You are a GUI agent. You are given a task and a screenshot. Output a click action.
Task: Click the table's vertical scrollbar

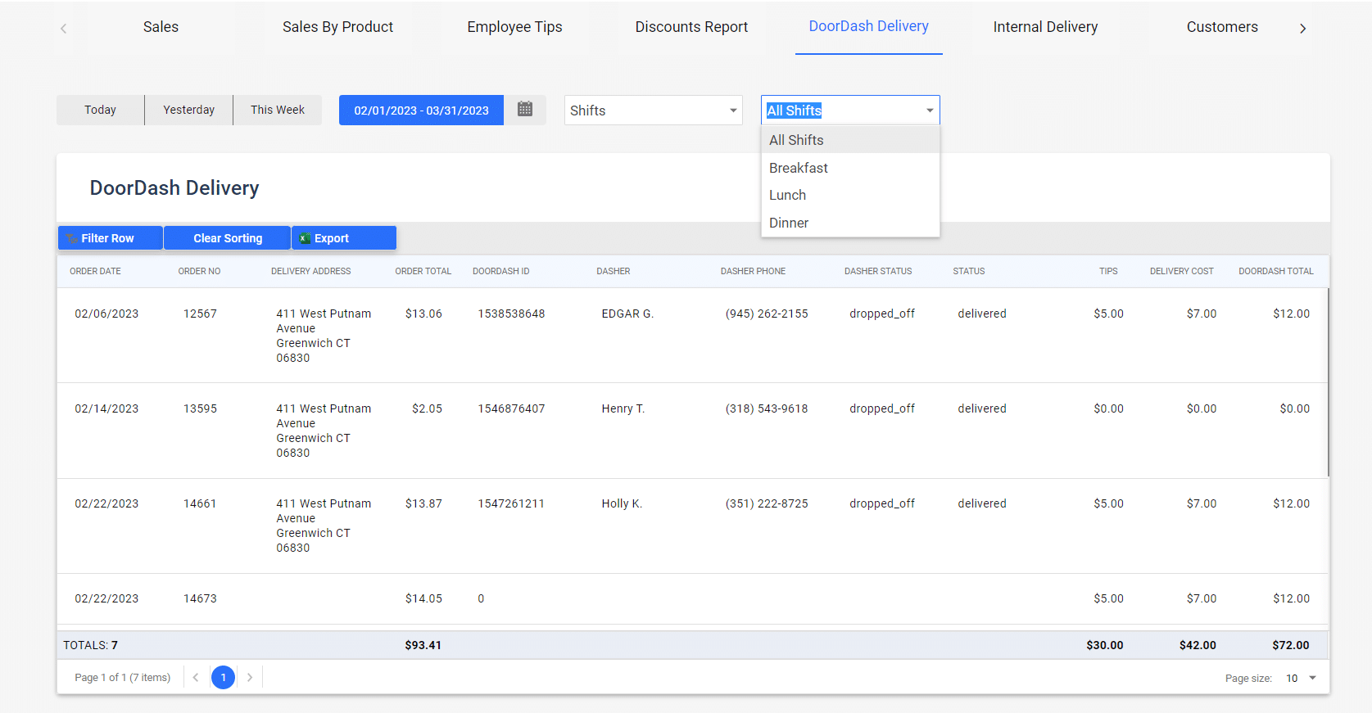point(1328,382)
